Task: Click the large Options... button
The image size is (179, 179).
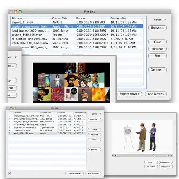Action: coord(158,70)
